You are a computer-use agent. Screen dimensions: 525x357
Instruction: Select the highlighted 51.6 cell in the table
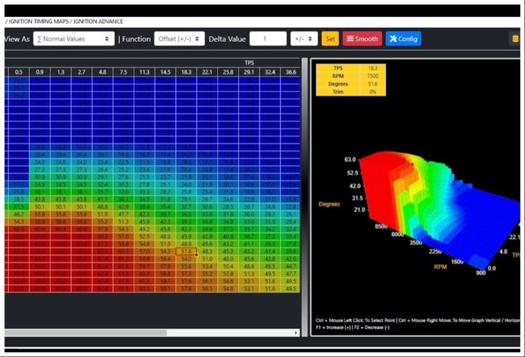pyautogui.click(x=186, y=251)
